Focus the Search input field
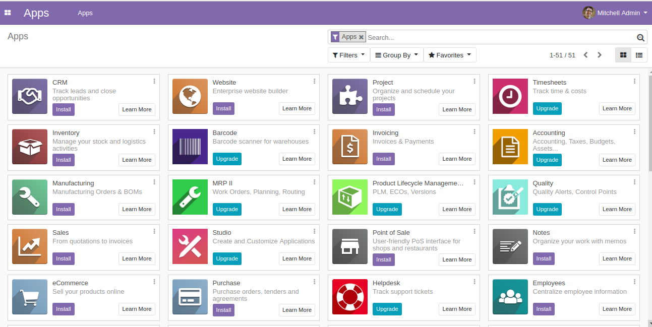 [499, 37]
